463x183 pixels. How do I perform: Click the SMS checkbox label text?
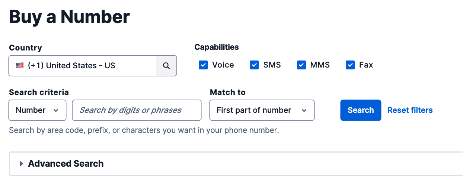272,65
